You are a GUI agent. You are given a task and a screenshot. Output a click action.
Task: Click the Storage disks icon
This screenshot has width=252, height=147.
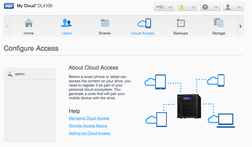click(x=219, y=23)
